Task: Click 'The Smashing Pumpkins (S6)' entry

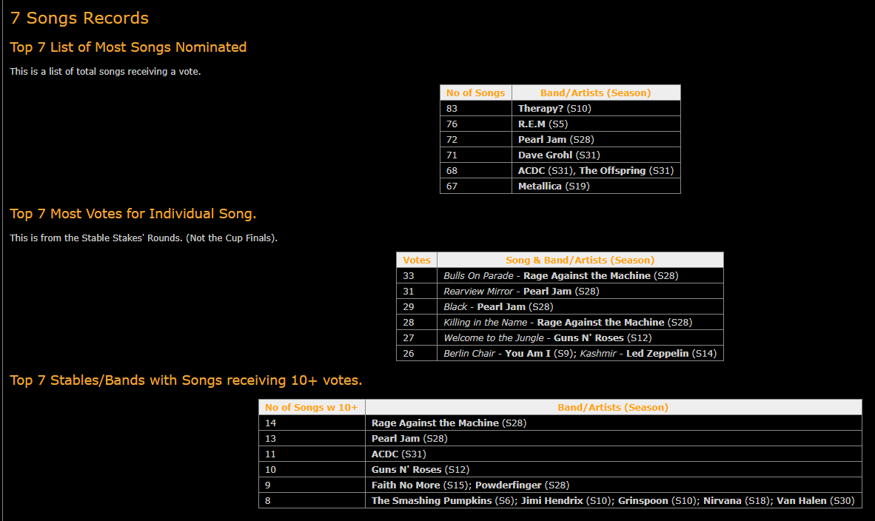Action: pyautogui.click(x=444, y=501)
